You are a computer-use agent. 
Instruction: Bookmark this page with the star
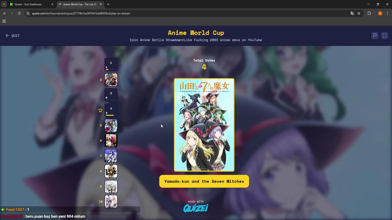click(x=359, y=13)
